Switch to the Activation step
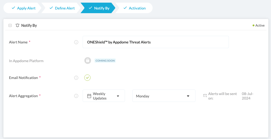This screenshot has height=139, width=271. pos(134,8)
